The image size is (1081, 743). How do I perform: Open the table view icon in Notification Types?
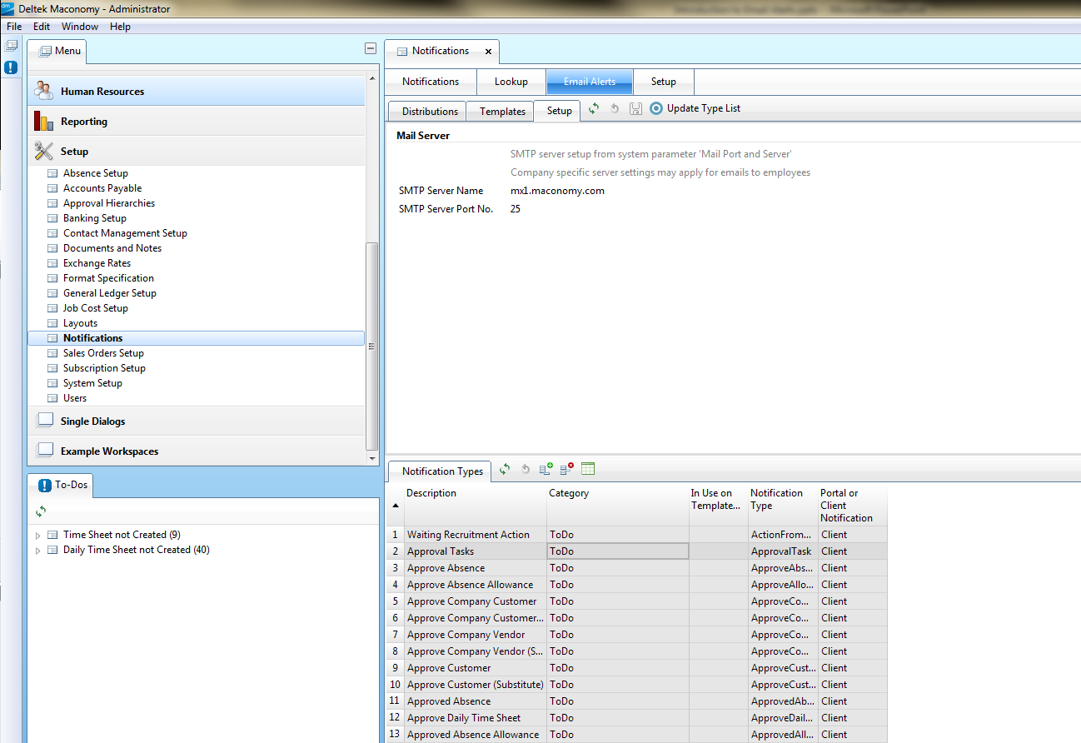click(x=588, y=470)
